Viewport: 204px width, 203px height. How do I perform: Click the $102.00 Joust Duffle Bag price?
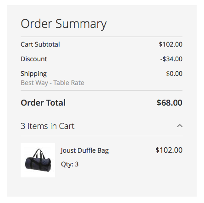tap(169, 150)
